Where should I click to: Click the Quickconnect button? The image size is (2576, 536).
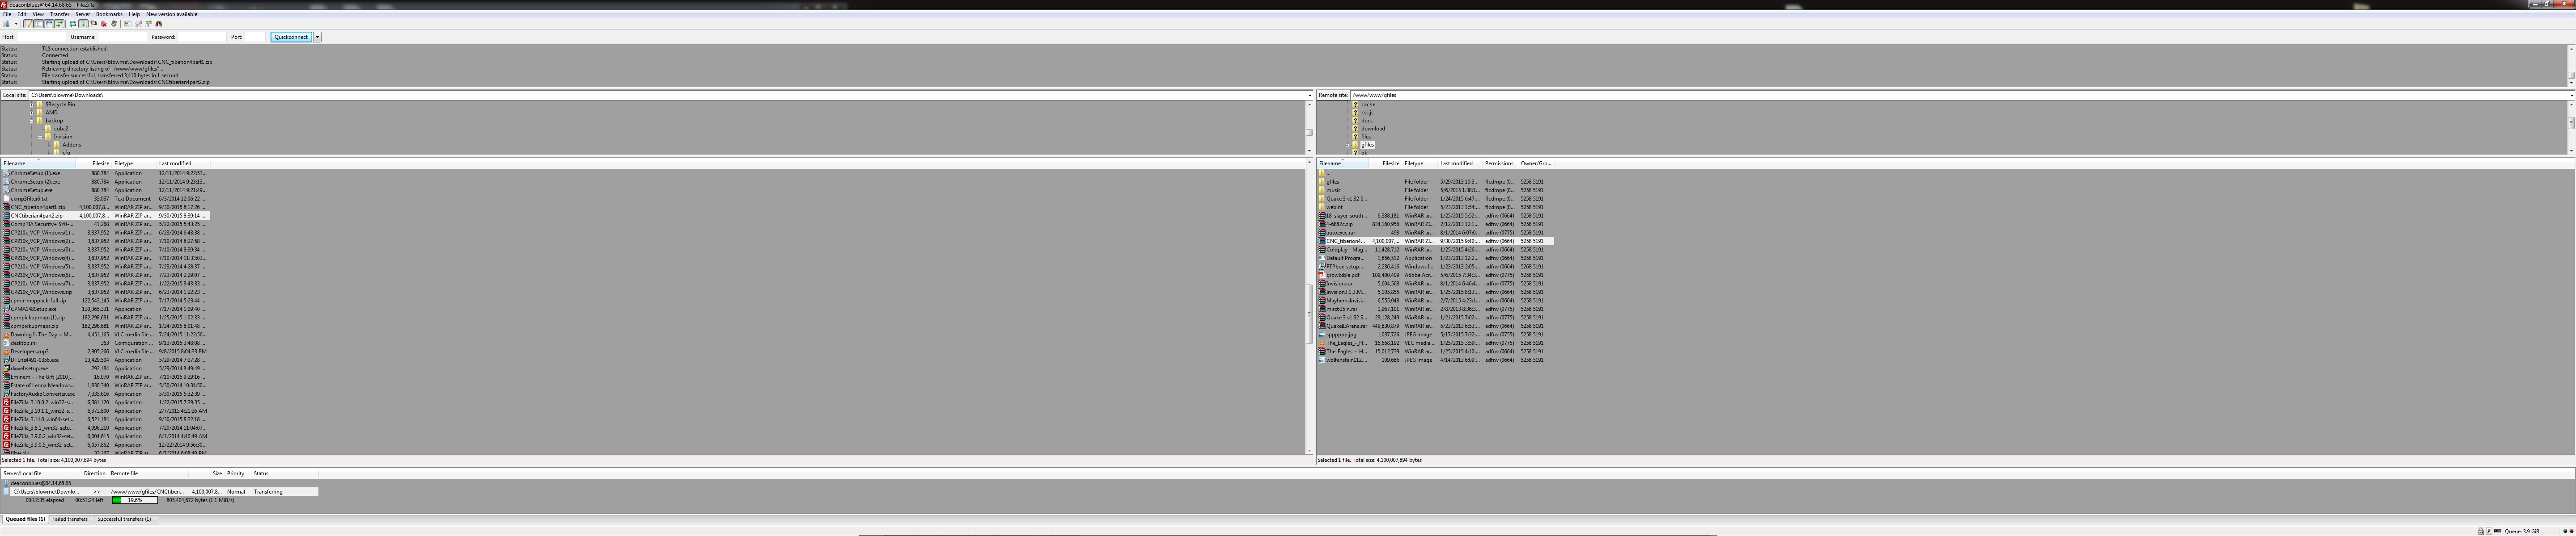click(291, 37)
